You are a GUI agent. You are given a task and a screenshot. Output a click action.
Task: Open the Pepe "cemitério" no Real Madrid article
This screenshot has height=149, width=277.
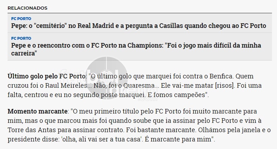pyautogui.click(x=138, y=26)
